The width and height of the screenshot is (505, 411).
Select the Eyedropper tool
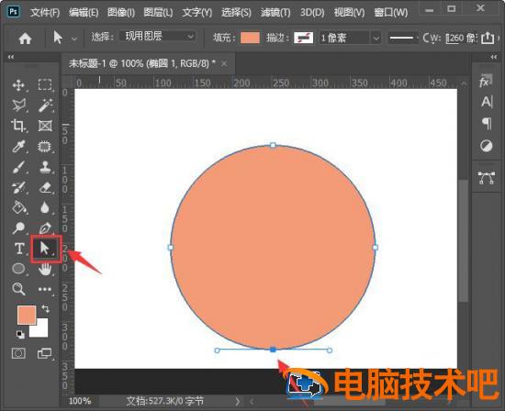click(18, 147)
